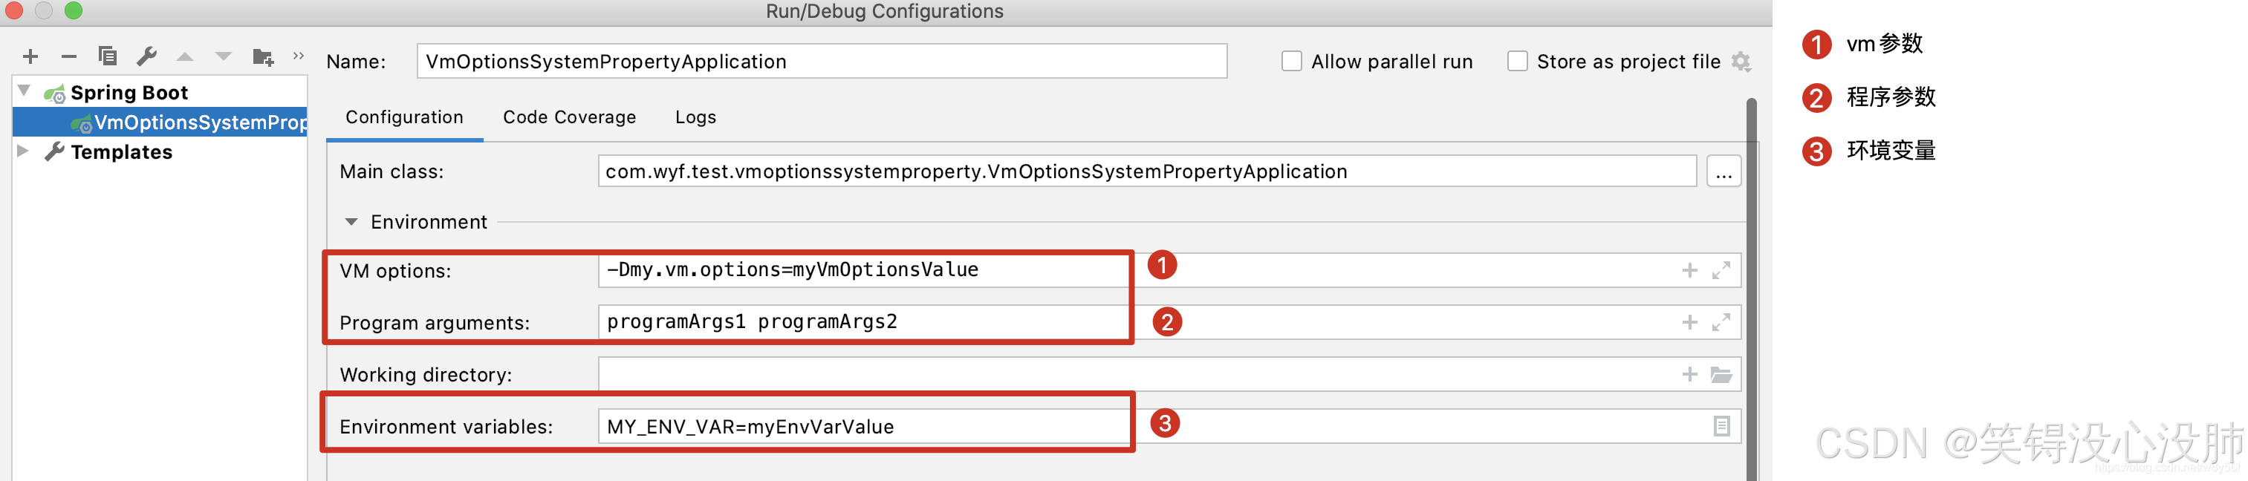Click the Main class input field
The image size is (2248, 481).
click(1147, 171)
